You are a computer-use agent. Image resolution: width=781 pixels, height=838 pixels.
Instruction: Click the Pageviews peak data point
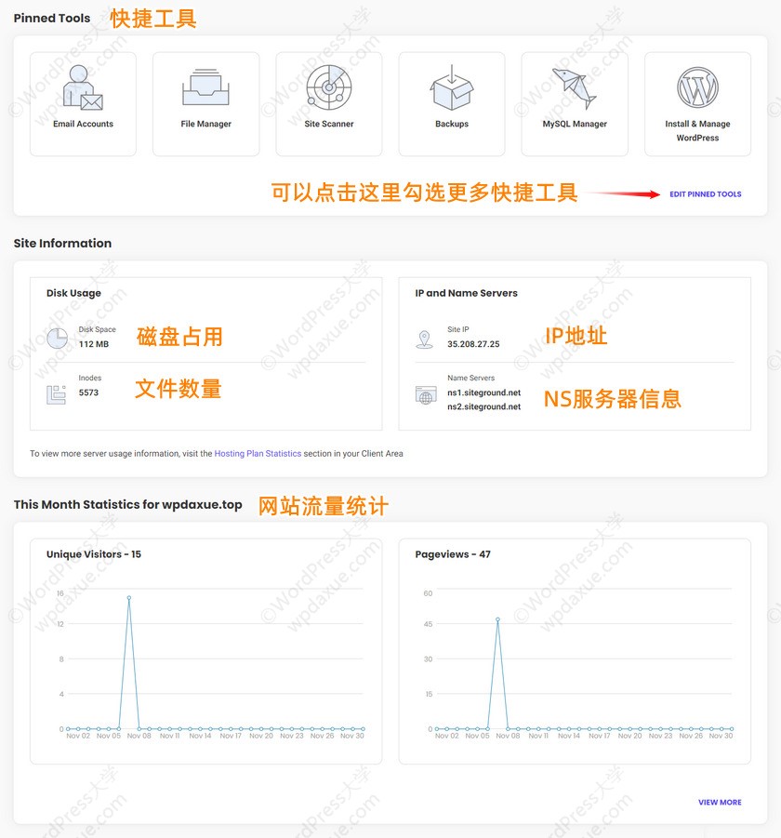click(x=497, y=620)
